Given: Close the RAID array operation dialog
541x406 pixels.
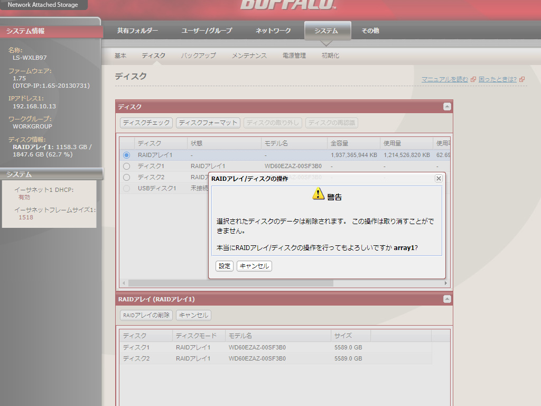Looking at the screenshot, I should tap(438, 179).
